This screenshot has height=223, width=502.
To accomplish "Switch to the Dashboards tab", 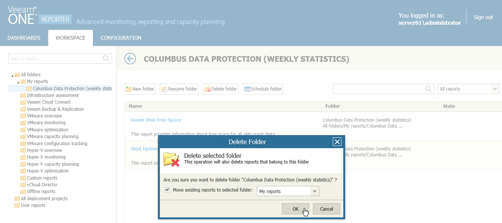I will (24, 38).
